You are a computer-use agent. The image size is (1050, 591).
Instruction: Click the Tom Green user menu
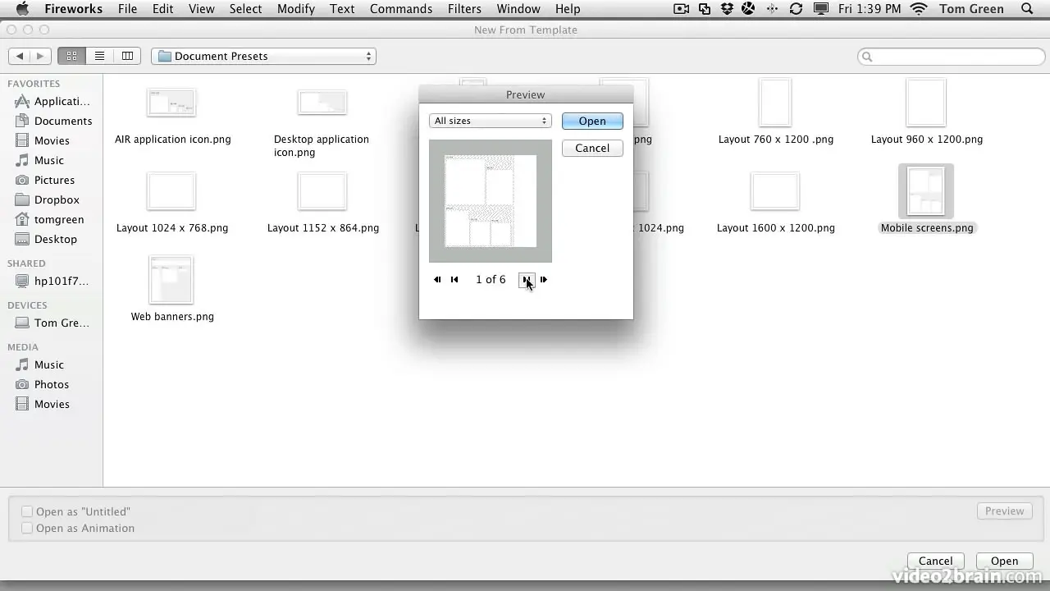coord(971,9)
